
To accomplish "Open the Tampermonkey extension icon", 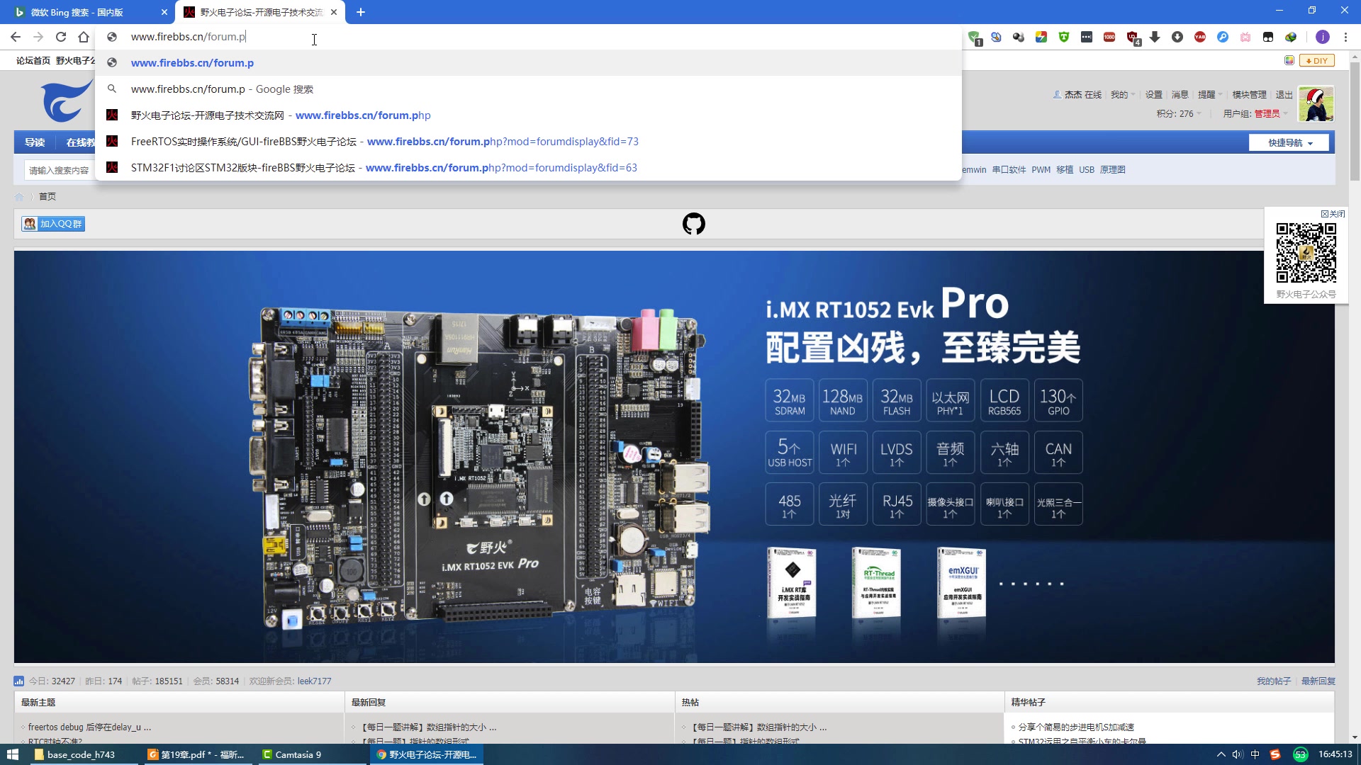I will coord(1268,37).
